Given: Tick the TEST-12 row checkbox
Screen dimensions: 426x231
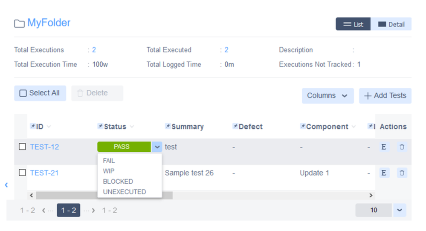Looking at the screenshot, I should [x=22, y=147].
